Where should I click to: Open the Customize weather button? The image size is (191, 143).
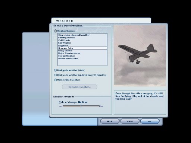[79, 87]
